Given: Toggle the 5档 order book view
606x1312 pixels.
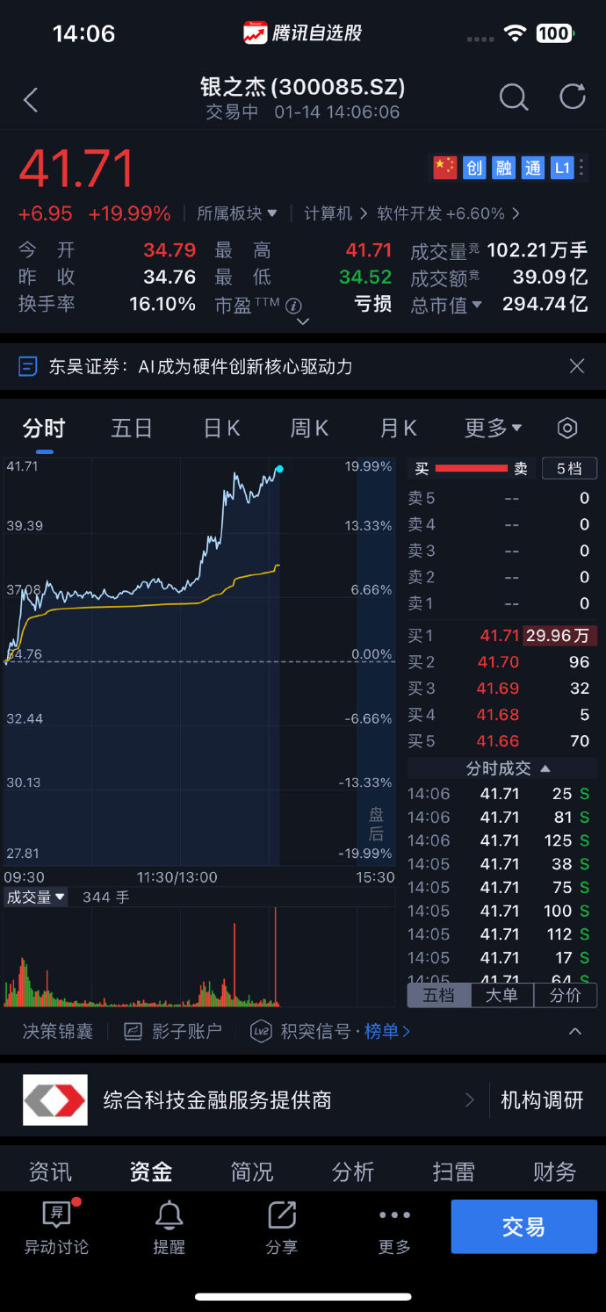Looking at the screenshot, I should [569, 468].
